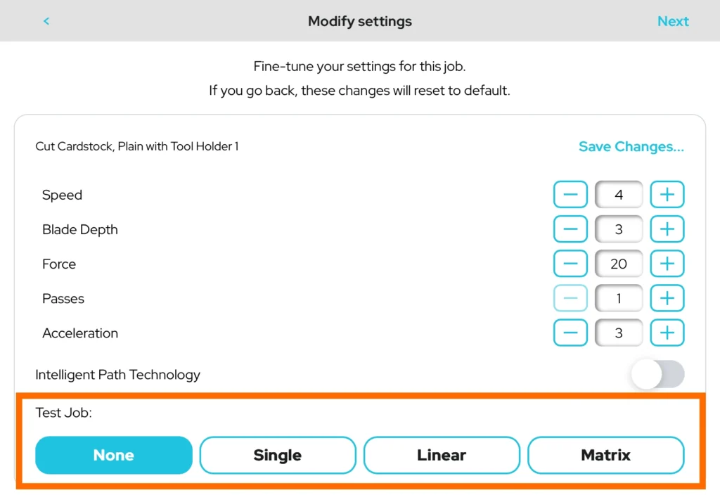The height and width of the screenshot is (495, 720).
Task: Decrease the Blade Depth value
Action: pos(570,229)
